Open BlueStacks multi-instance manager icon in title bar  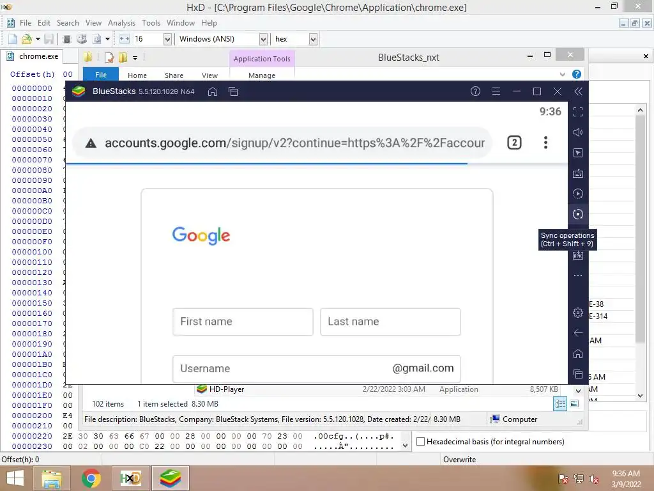coord(233,91)
